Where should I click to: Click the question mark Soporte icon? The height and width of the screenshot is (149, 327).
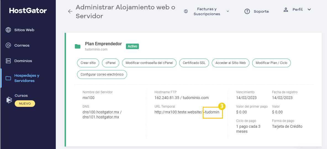(x=247, y=12)
